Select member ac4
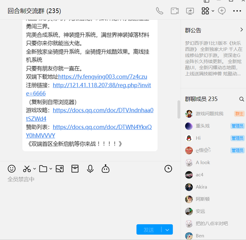This screenshot has height=240, width=246. click(214, 175)
